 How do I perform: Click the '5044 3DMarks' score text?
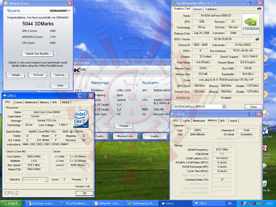tap(38, 24)
